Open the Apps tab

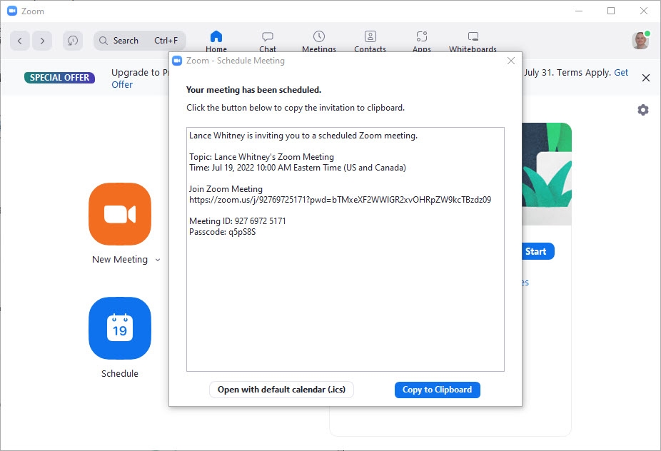pyautogui.click(x=422, y=41)
